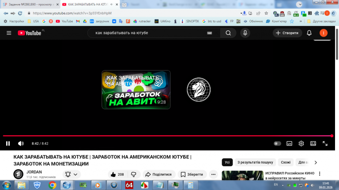Open the btc to usd bookmark
Viewport: 339px width, 190px height.
212,21
